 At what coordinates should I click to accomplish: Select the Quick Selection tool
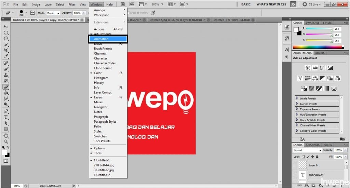tap(6, 44)
